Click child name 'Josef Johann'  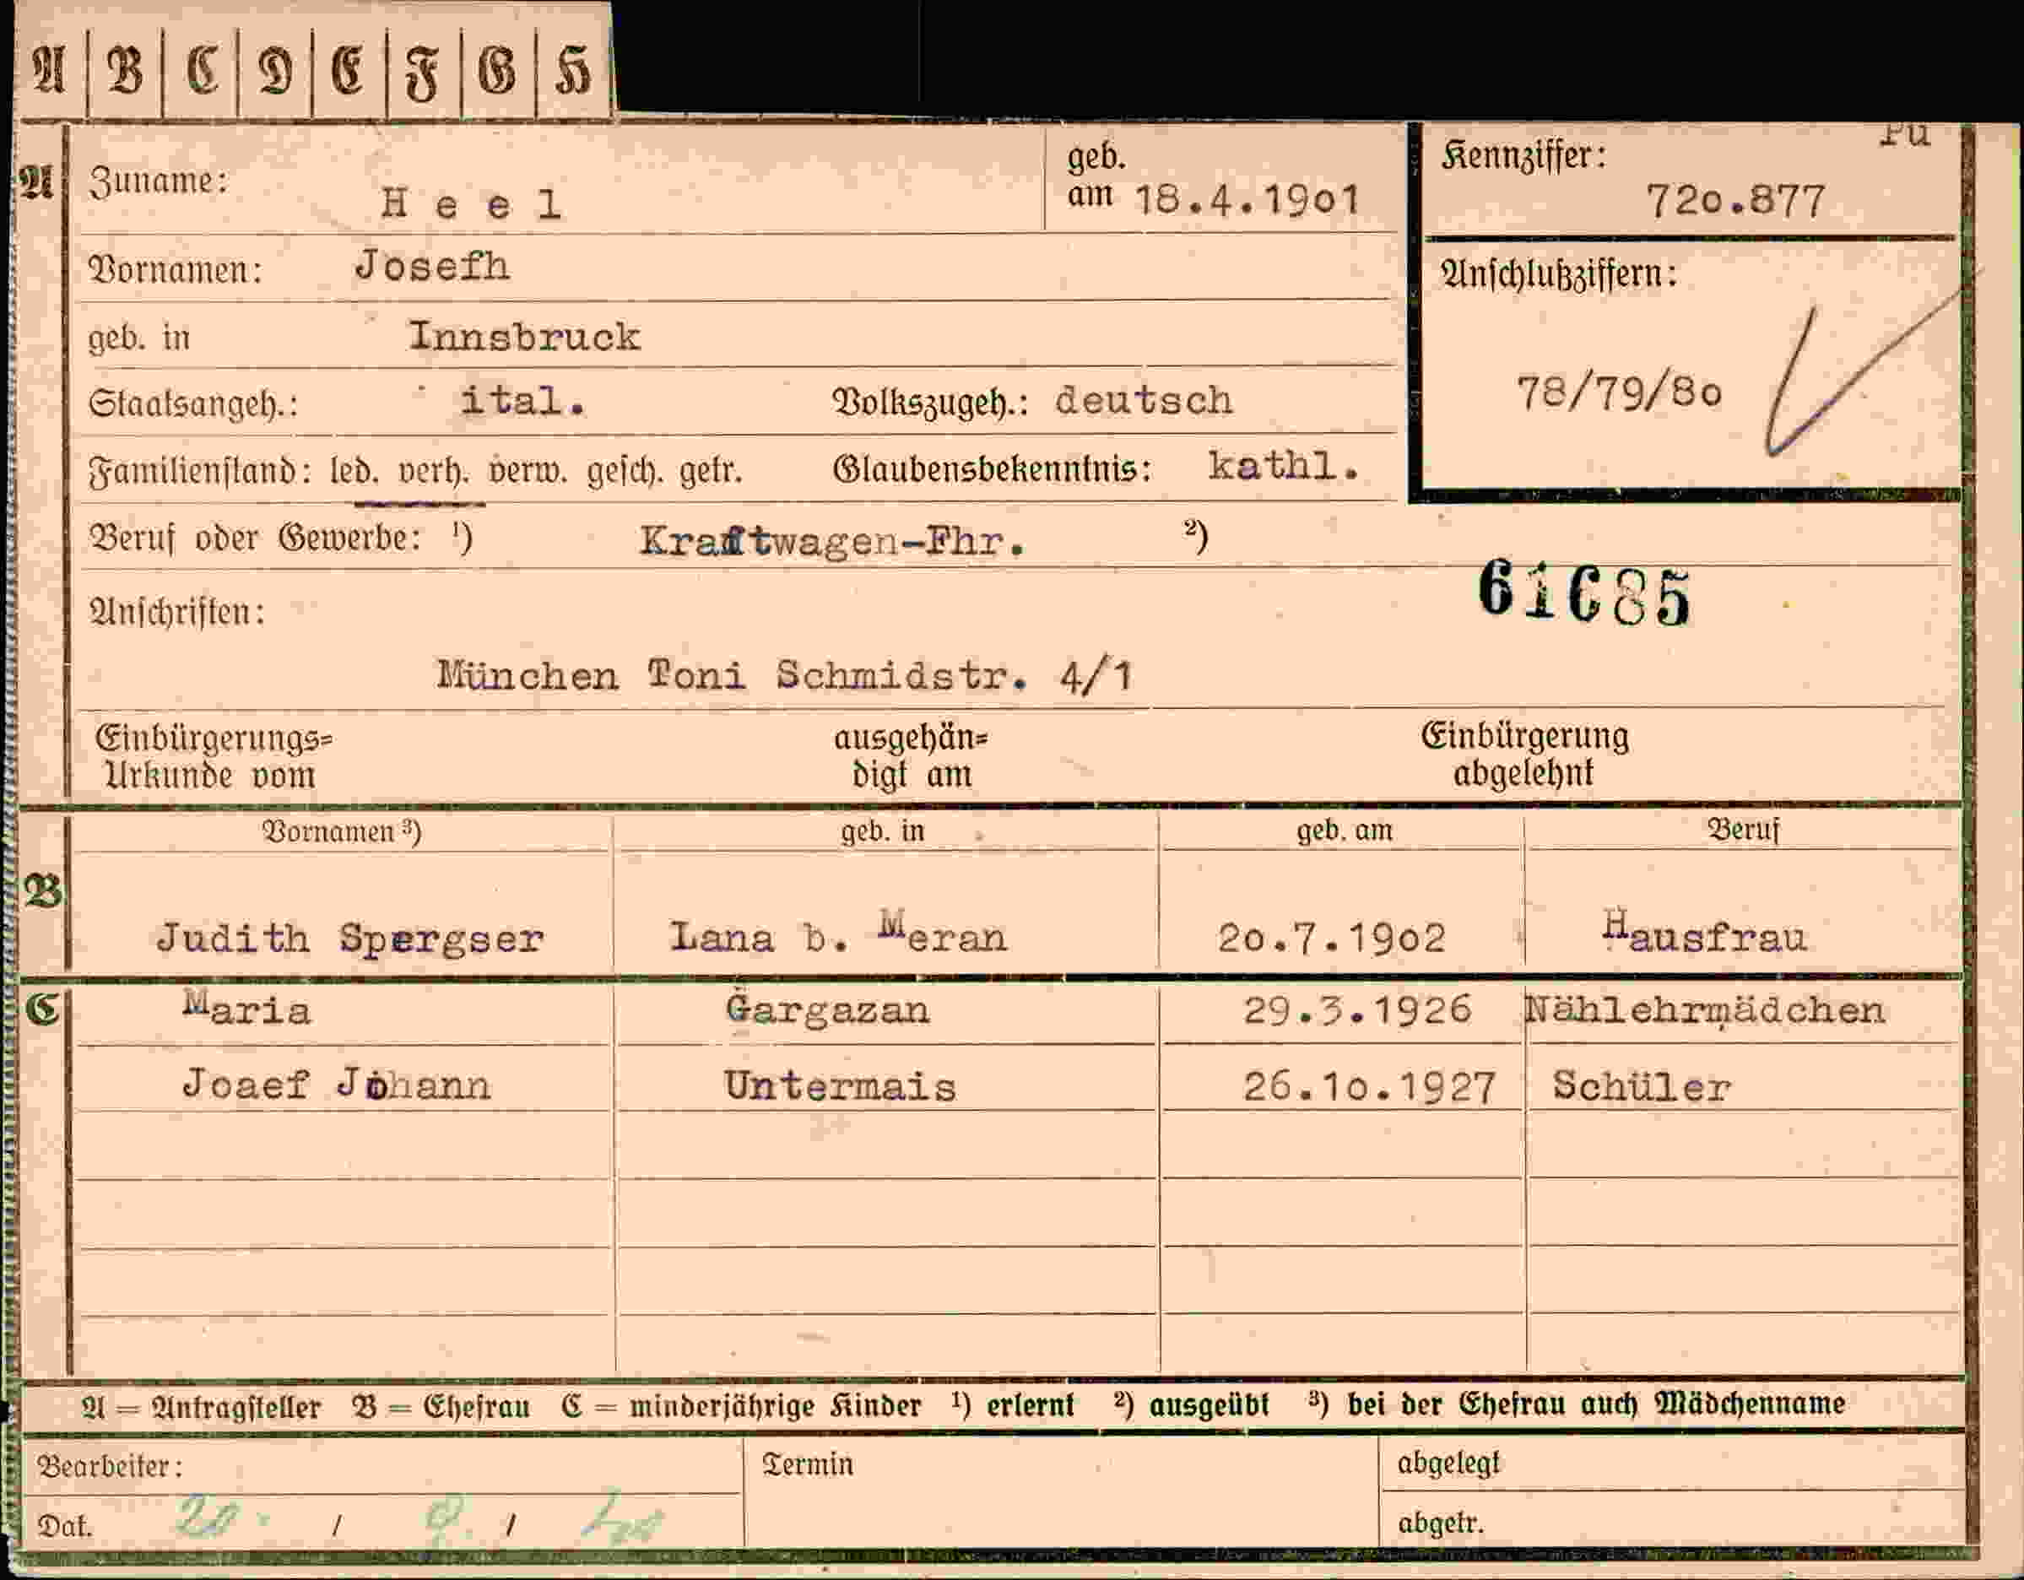click(337, 1085)
